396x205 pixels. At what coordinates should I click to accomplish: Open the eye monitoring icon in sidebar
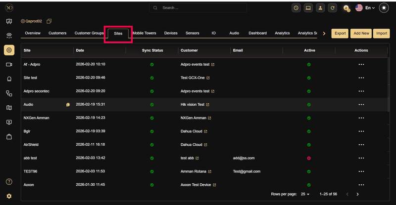pos(9,36)
